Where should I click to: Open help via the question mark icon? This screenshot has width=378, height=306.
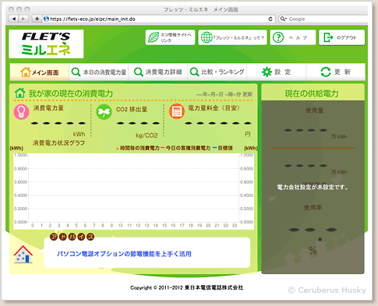(x=278, y=37)
